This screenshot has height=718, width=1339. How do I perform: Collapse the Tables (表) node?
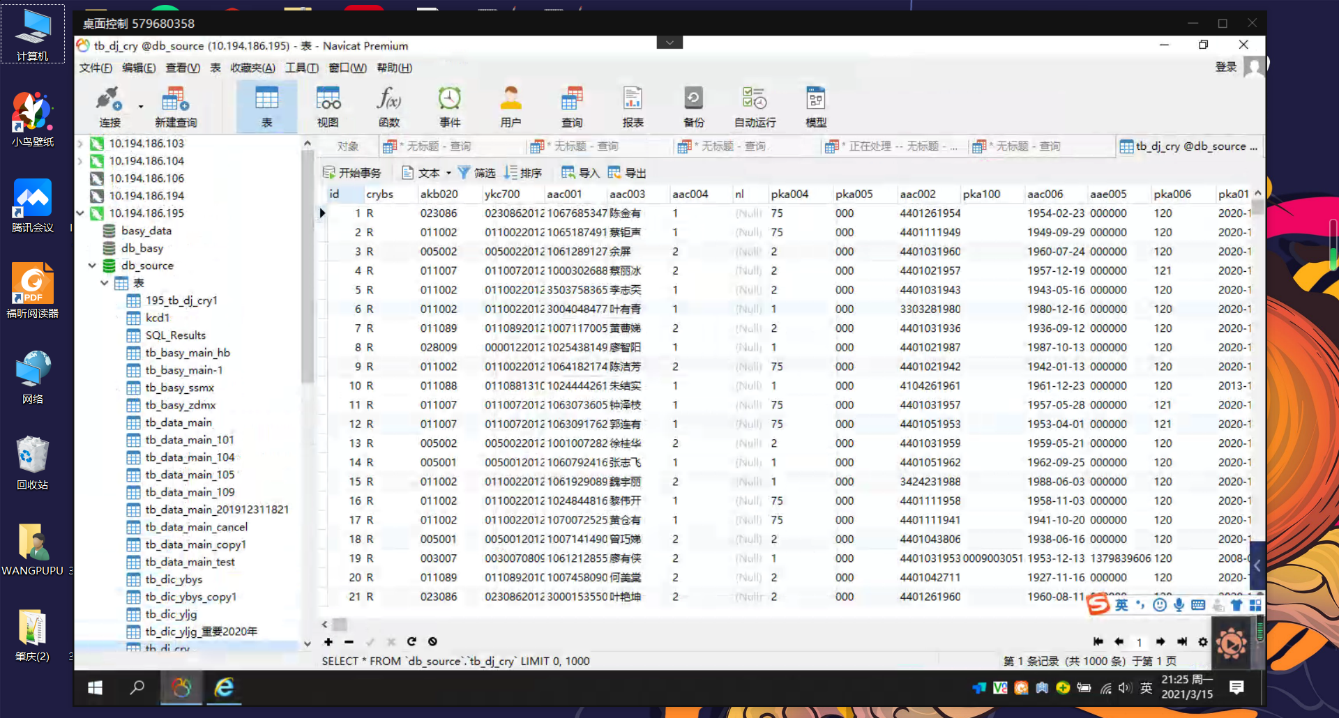coord(105,283)
